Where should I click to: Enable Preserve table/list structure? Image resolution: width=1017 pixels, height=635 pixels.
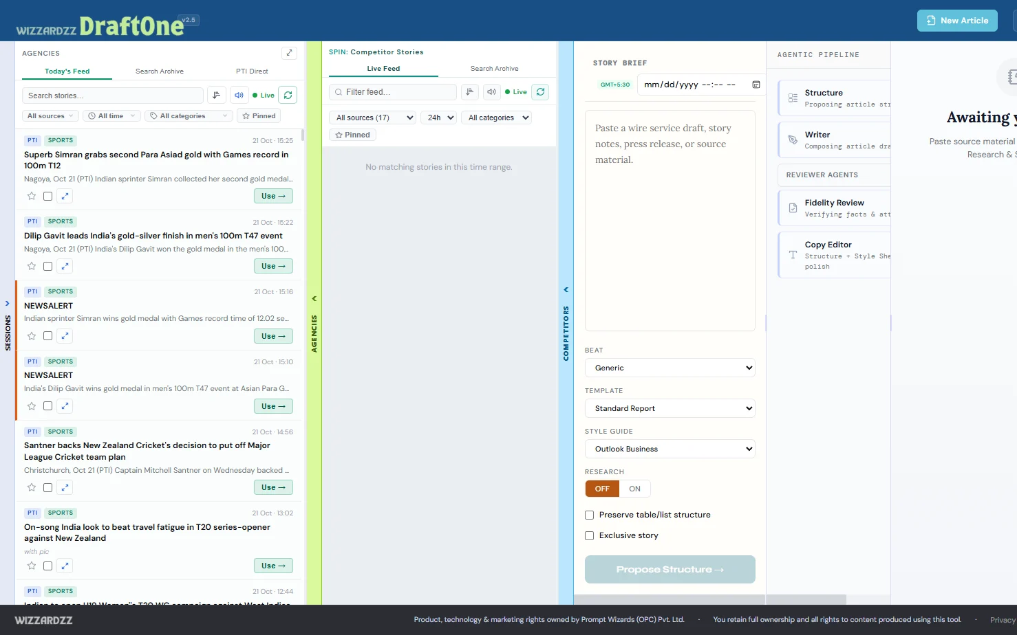coord(589,515)
